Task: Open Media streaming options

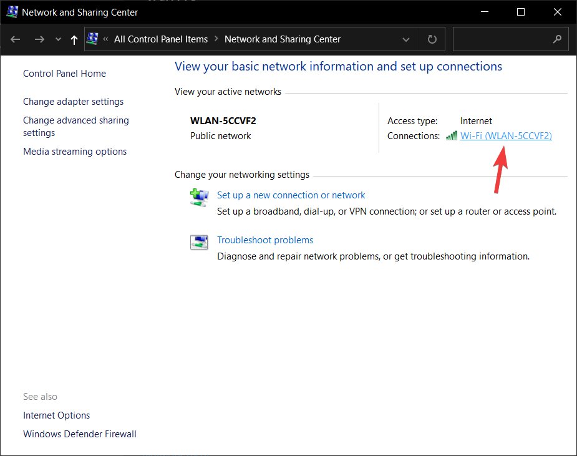Action: click(x=75, y=151)
